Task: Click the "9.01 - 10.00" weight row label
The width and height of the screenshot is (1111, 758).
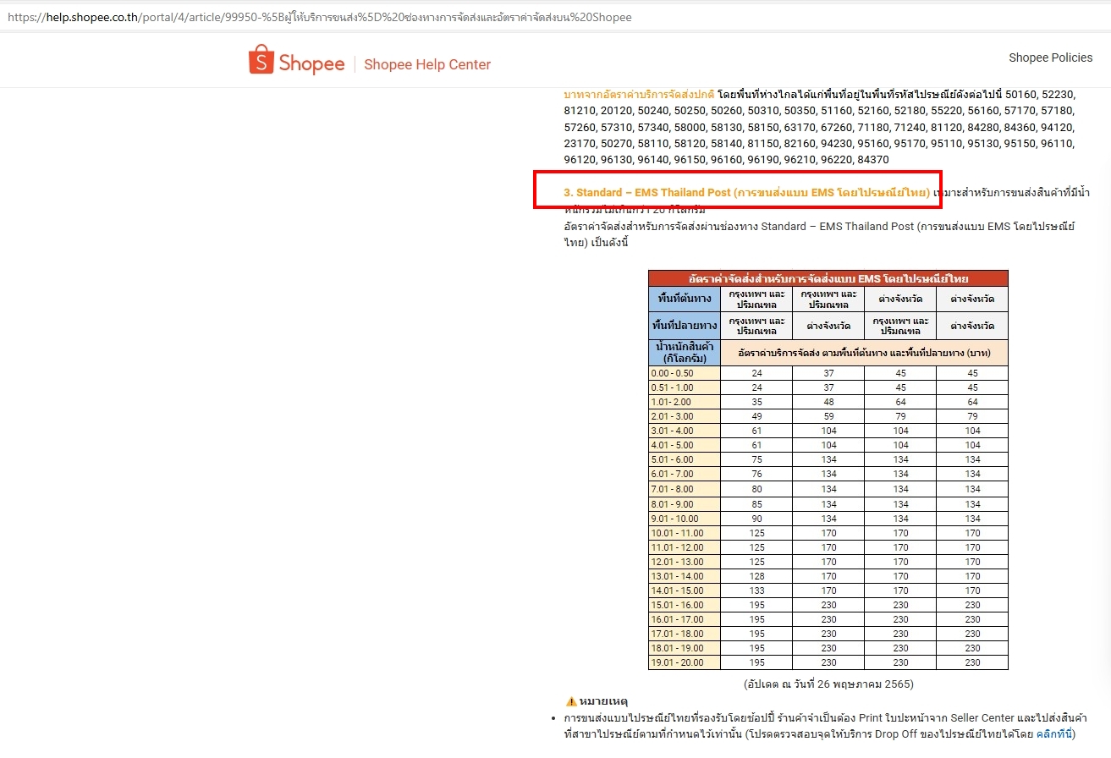Action: 685,519
